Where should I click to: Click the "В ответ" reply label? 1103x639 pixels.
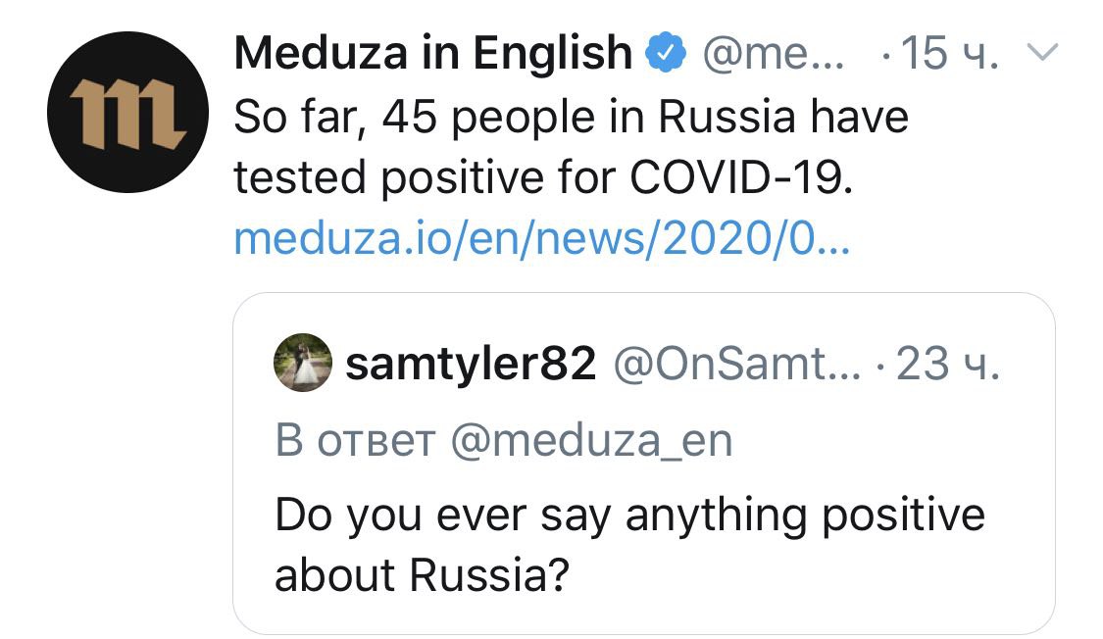[355, 441]
